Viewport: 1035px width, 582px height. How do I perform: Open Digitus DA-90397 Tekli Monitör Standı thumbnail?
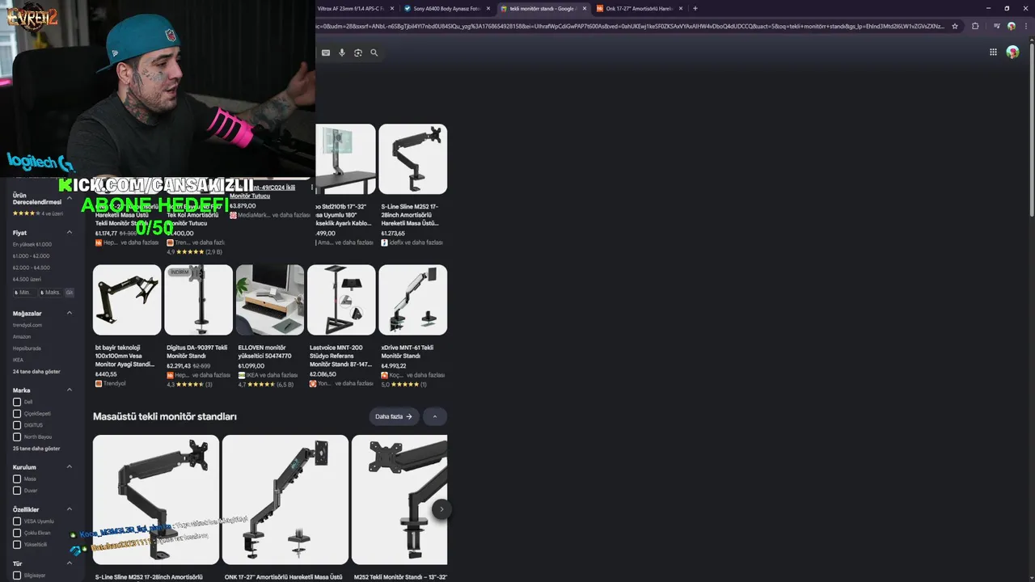click(198, 300)
